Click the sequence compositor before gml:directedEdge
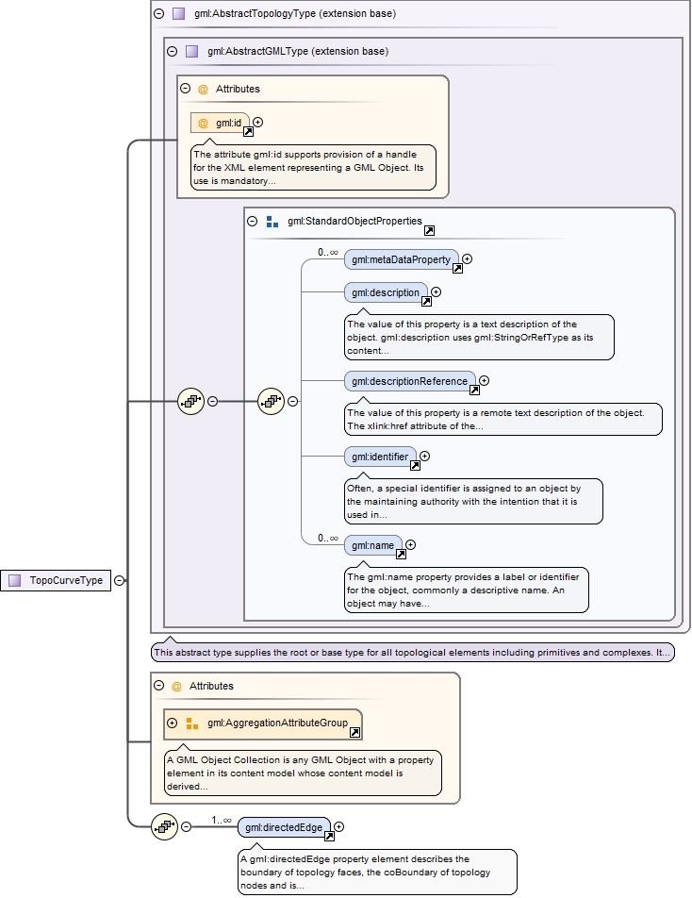This screenshot has width=692, height=898. (165, 827)
